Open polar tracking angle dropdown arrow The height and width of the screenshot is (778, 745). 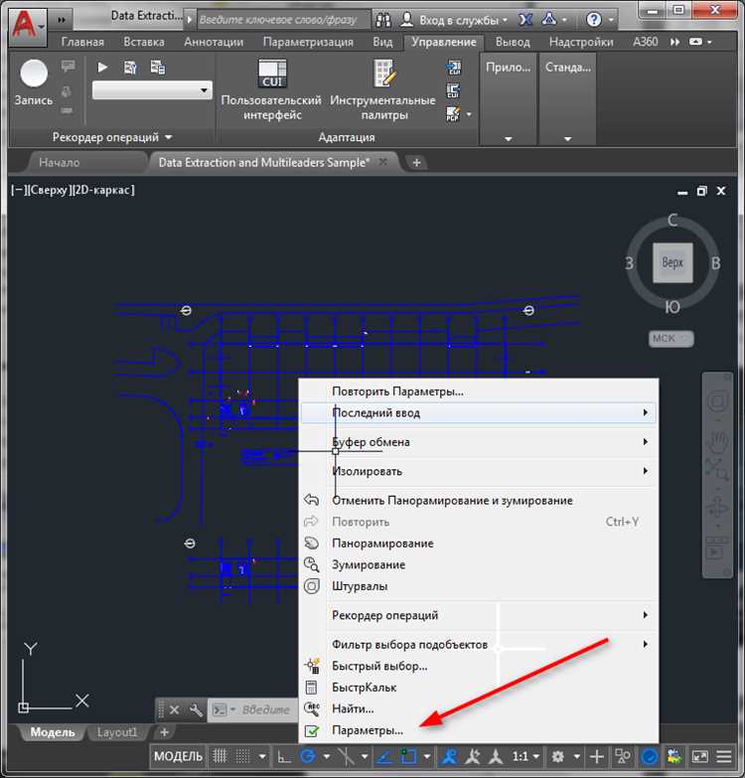click(327, 757)
